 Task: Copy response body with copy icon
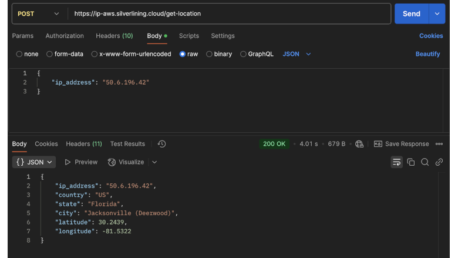[410, 162]
